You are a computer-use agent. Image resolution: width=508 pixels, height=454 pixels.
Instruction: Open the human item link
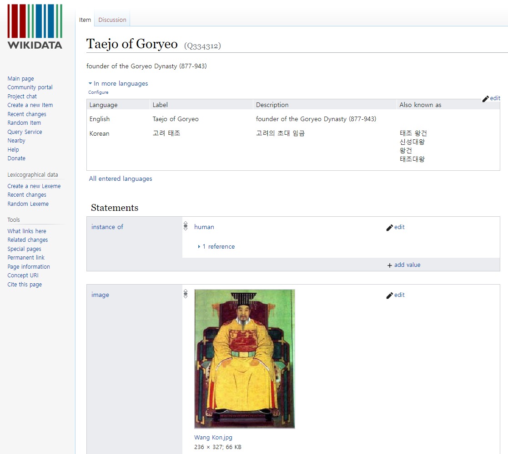coord(204,227)
